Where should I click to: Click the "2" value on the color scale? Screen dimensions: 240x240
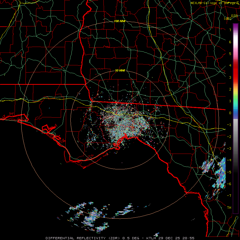(x=230, y=89)
